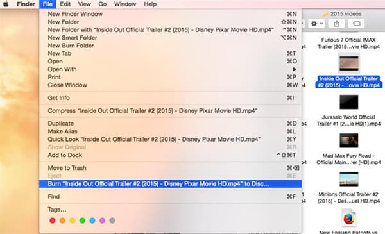
Task: Choose New Folder with Inside Out file
Action: pyautogui.click(x=171, y=29)
